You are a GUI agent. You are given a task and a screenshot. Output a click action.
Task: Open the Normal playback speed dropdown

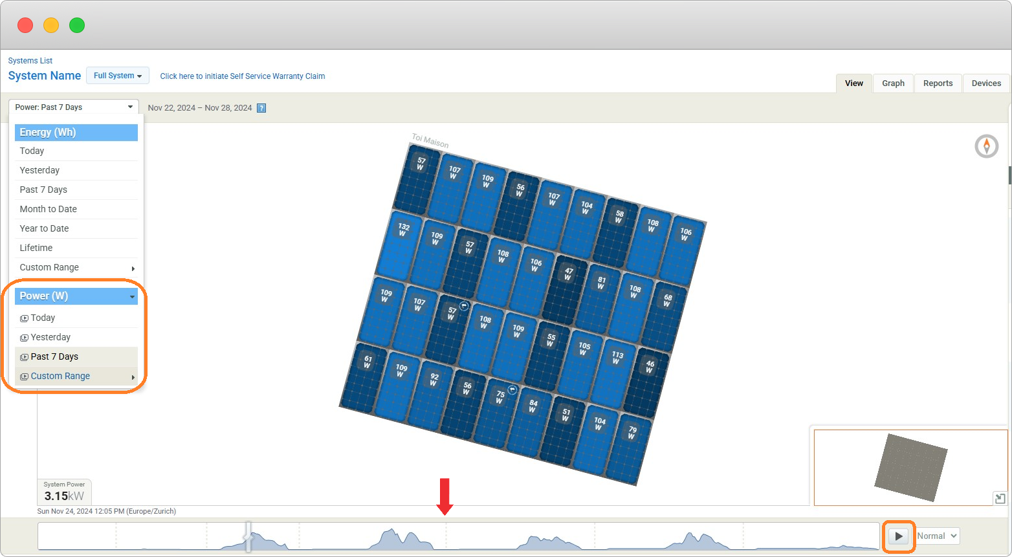point(938,536)
